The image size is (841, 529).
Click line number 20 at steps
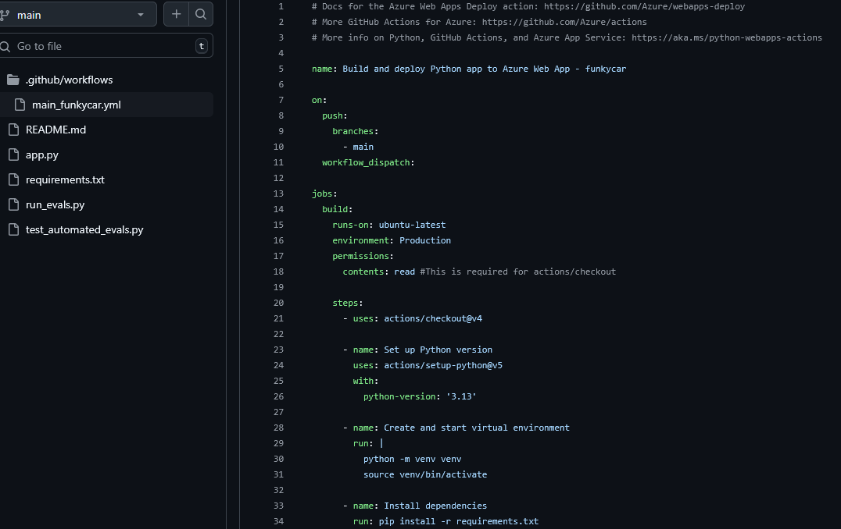click(278, 303)
